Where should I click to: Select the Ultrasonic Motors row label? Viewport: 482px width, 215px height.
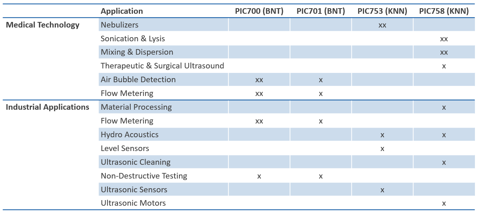133,203
